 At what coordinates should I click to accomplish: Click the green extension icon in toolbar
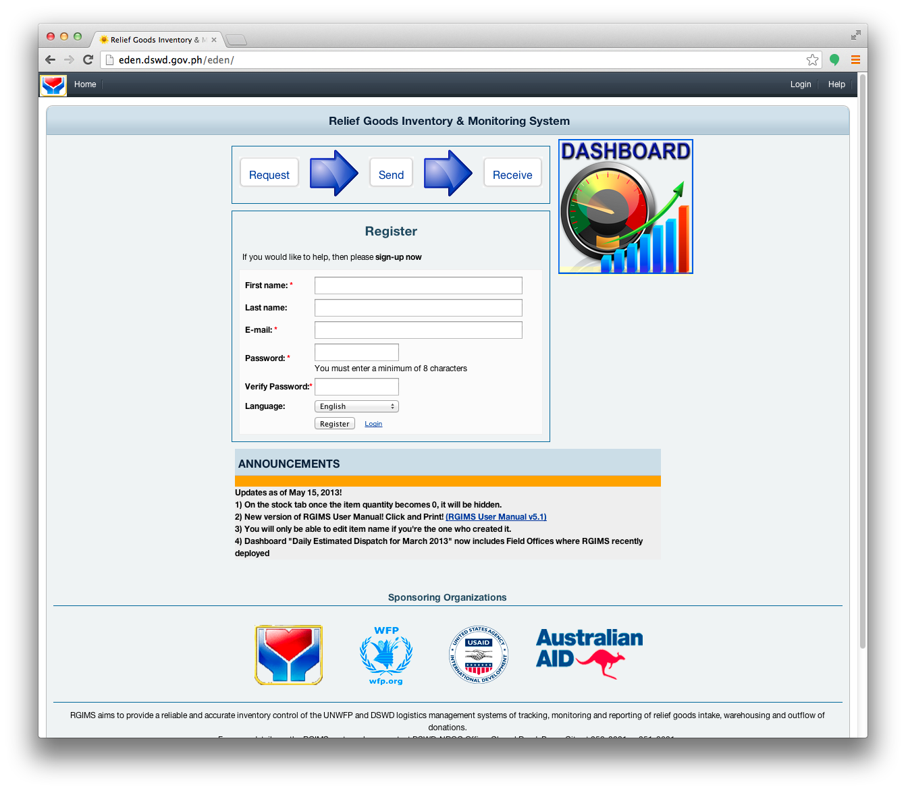[834, 60]
